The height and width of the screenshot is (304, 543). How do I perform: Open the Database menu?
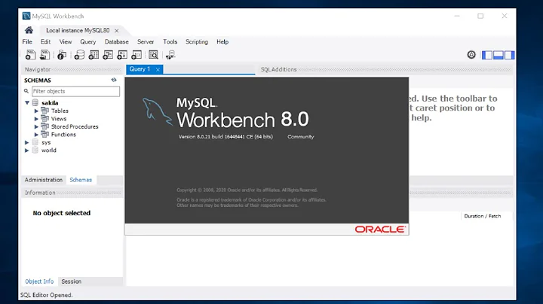[x=116, y=42]
